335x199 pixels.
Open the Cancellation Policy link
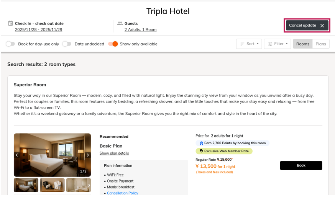click(123, 193)
